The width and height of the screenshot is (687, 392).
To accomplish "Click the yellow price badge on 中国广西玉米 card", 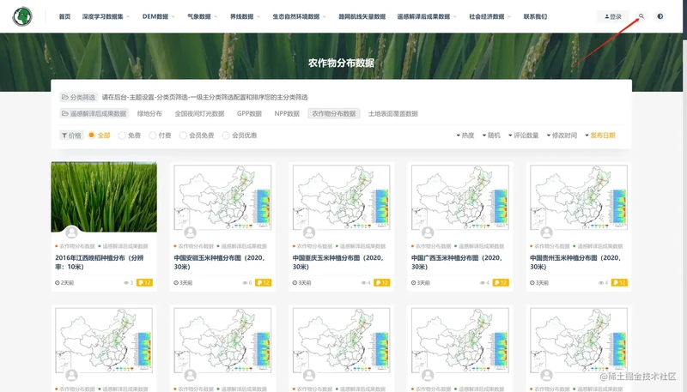I will 501,282.
